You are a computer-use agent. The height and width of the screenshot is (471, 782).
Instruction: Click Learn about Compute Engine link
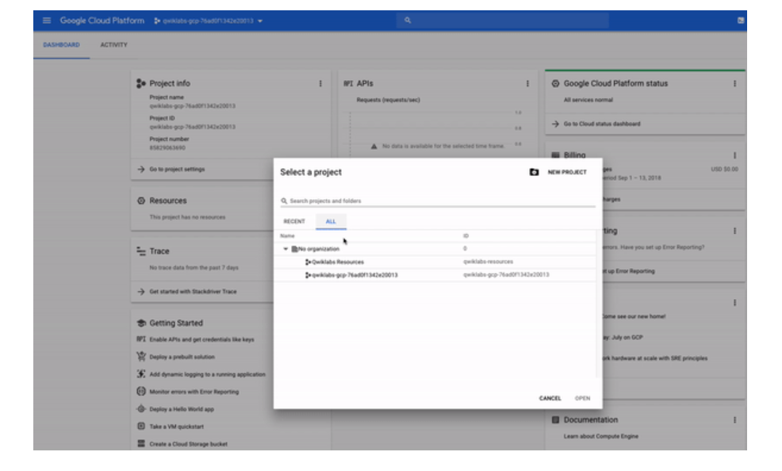(x=601, y=437)
